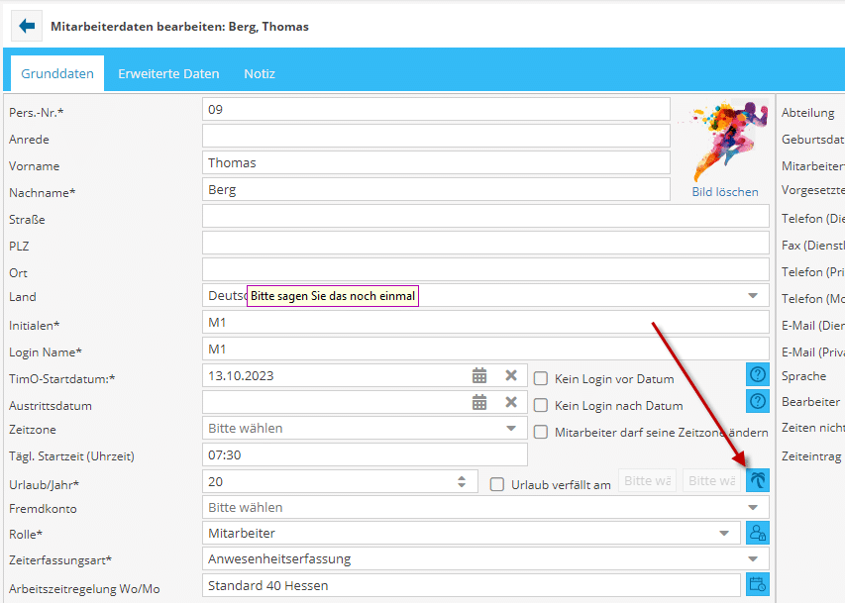
Task: Enable Kein Login vor Datum checkbox
Action: tap(541, 378)
